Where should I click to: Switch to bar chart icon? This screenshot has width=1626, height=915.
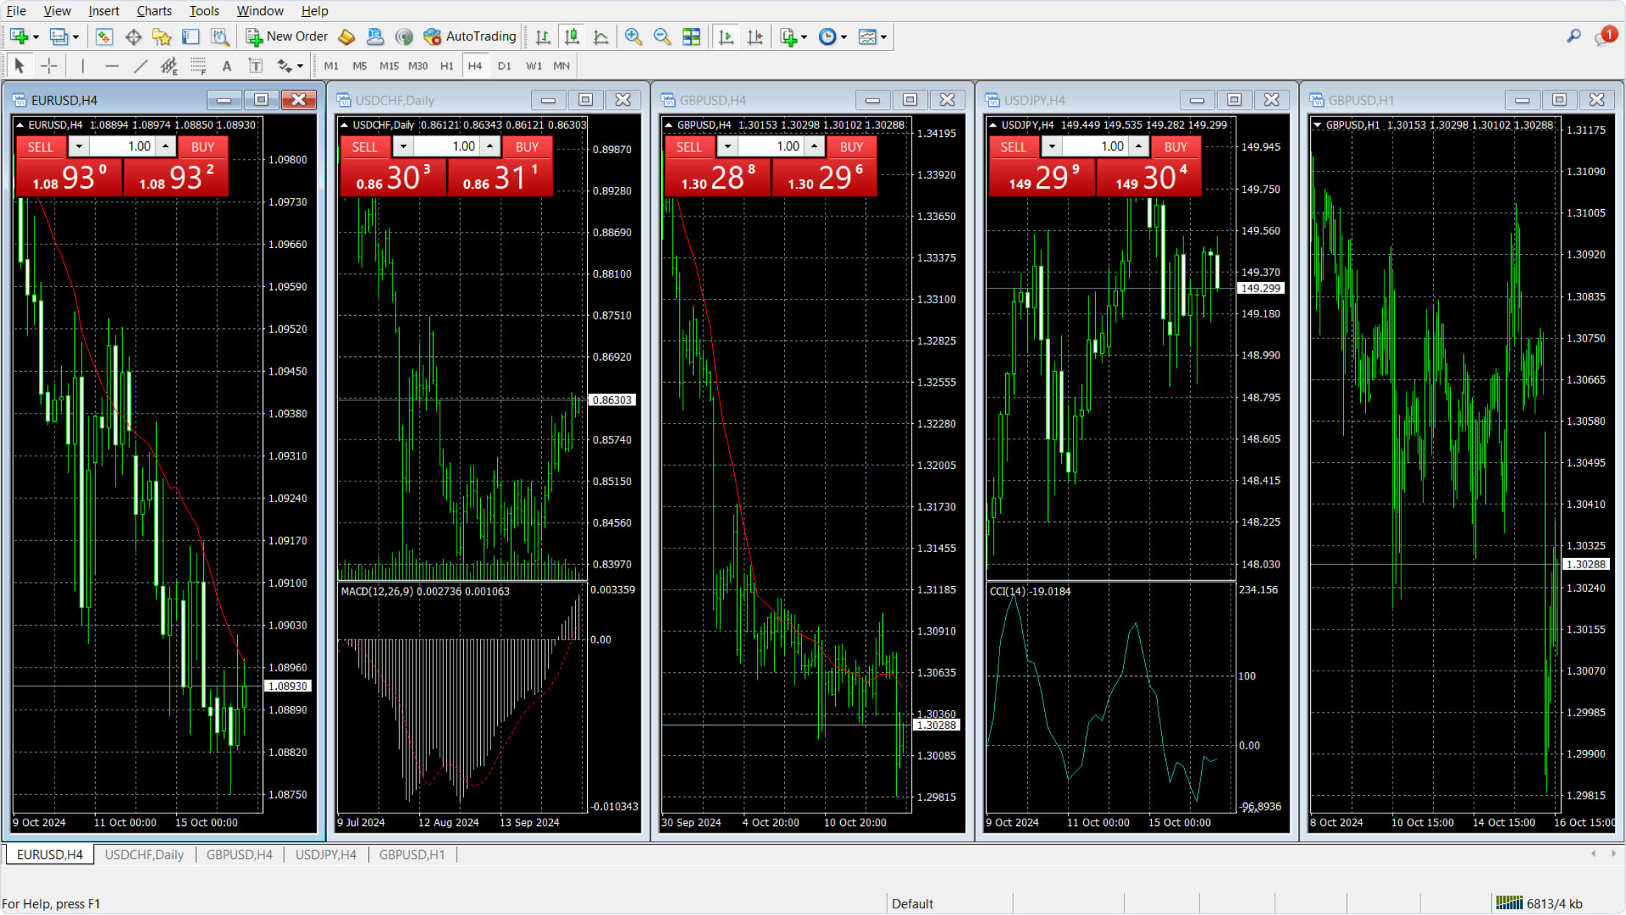[x=543, y=36]
